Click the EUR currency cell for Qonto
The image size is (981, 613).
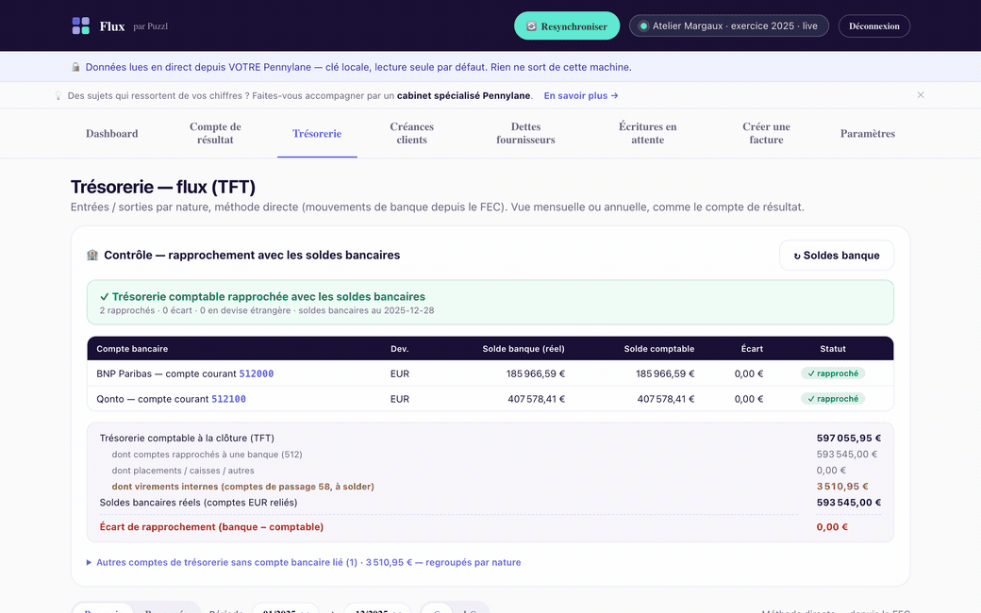pyautogui.click(x=400, y=398)
